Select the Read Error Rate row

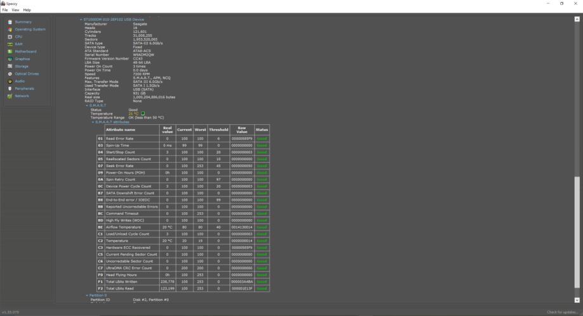[183, 139]
